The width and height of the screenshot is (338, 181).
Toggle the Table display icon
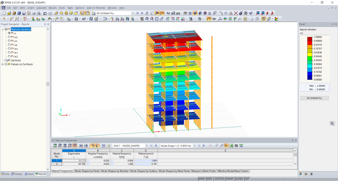coord(87,14)
